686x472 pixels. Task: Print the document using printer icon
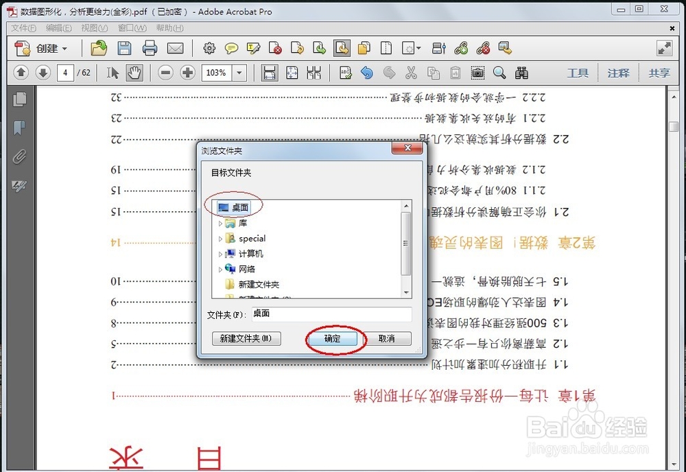150,48
